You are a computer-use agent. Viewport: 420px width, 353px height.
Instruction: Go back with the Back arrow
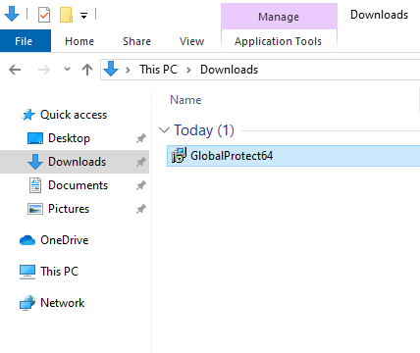coord(15,70)
